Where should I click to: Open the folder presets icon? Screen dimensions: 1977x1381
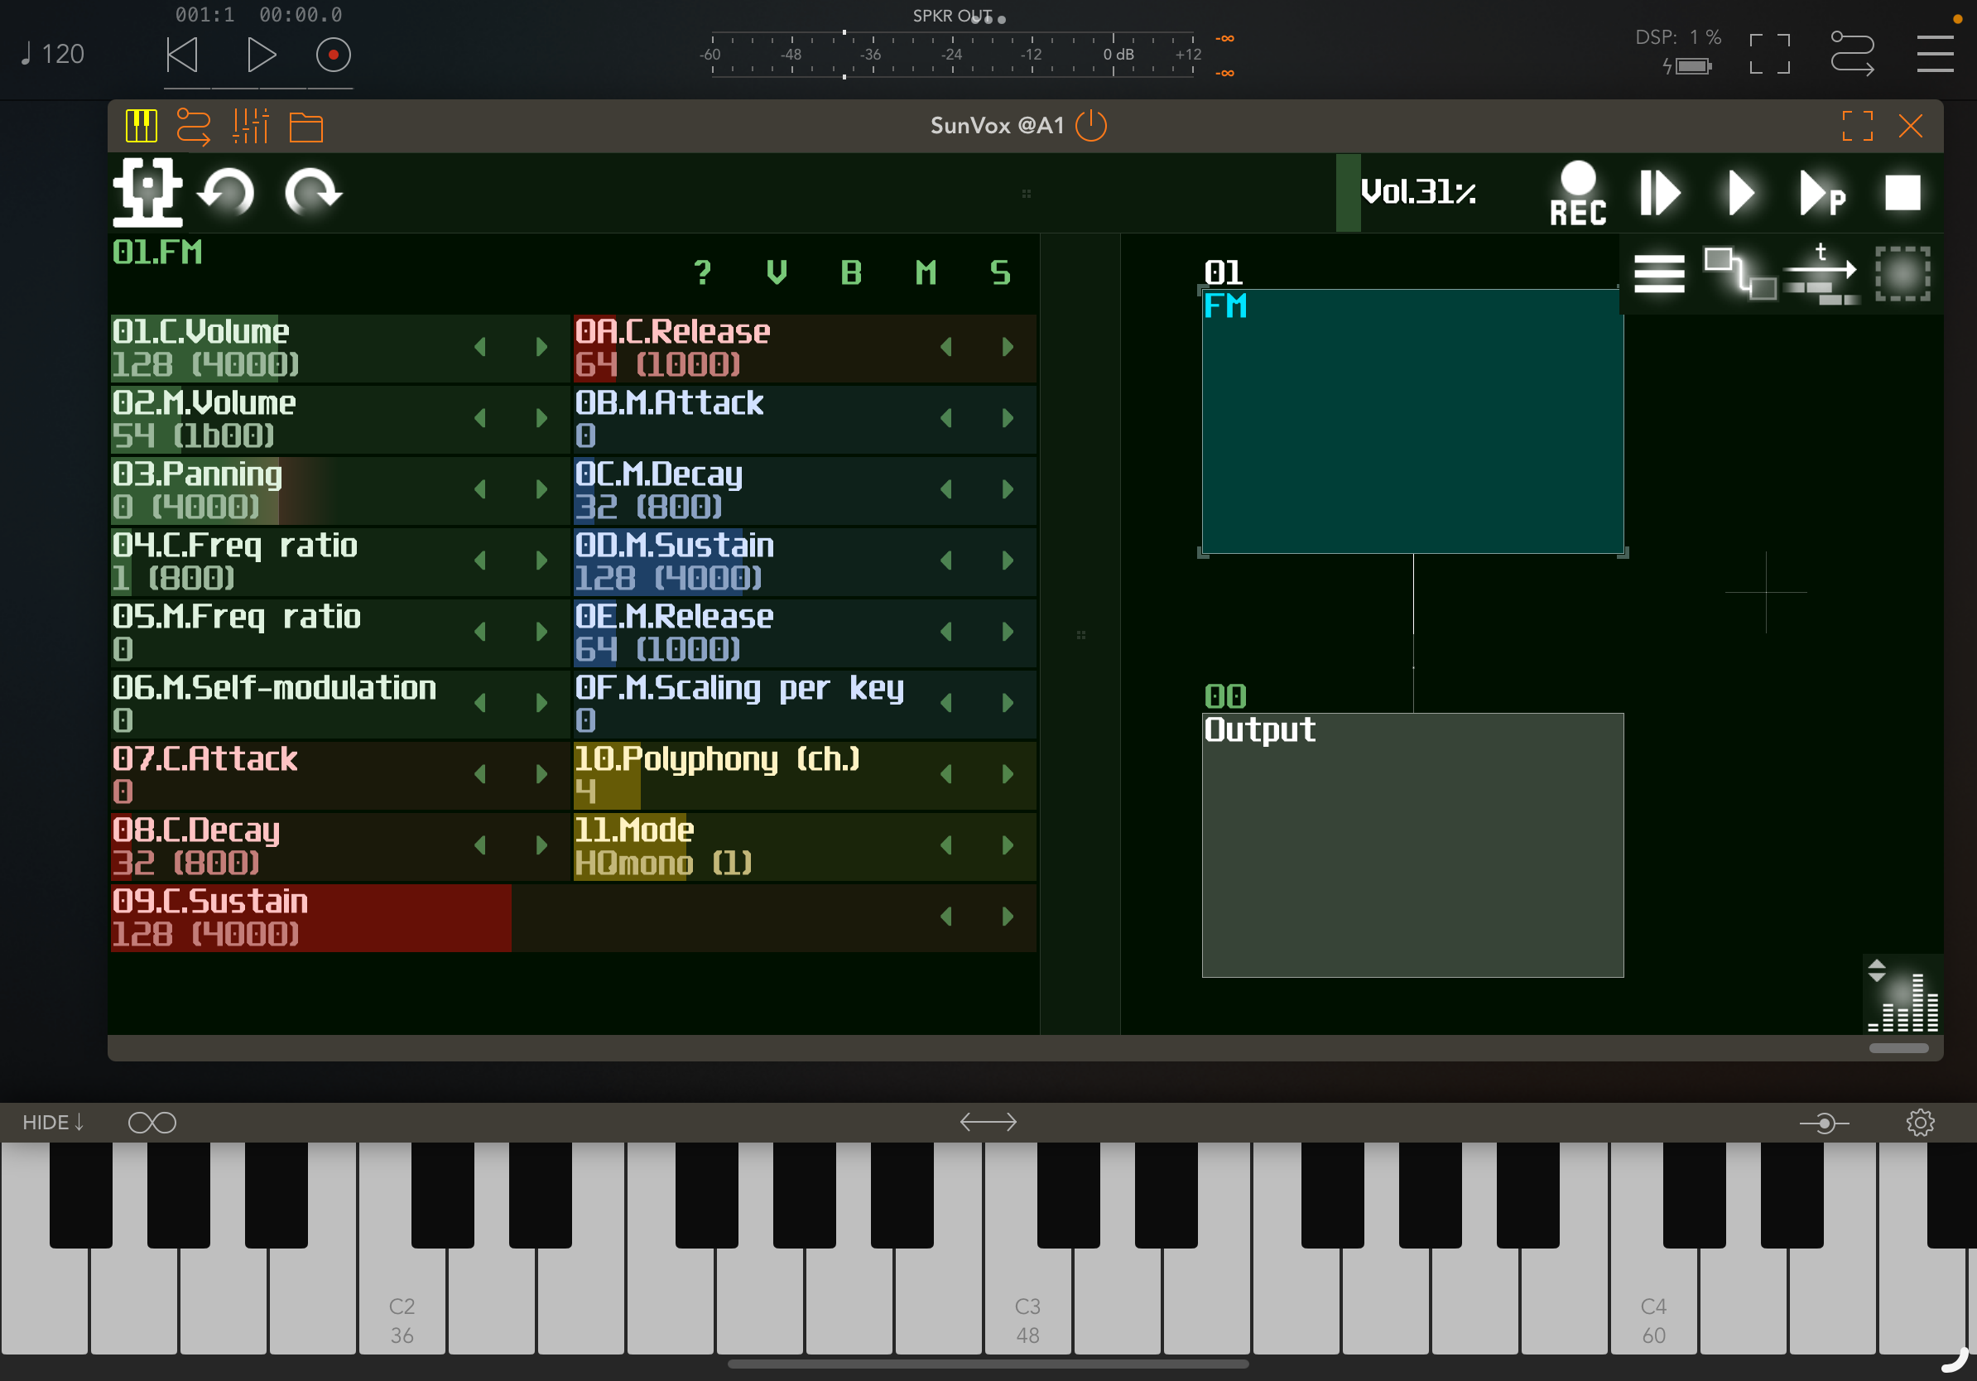point(305,128)
